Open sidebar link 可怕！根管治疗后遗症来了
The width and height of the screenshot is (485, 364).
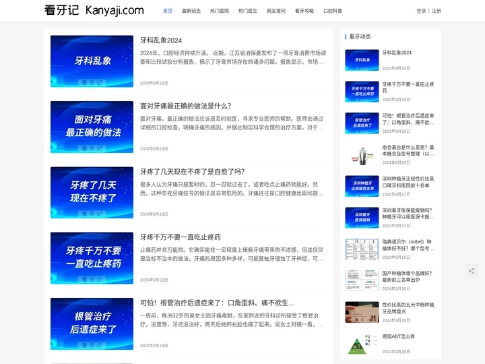[x=408, y=119]
